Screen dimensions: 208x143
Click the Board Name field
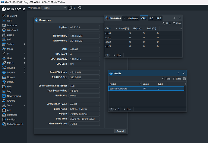(84, 109)
